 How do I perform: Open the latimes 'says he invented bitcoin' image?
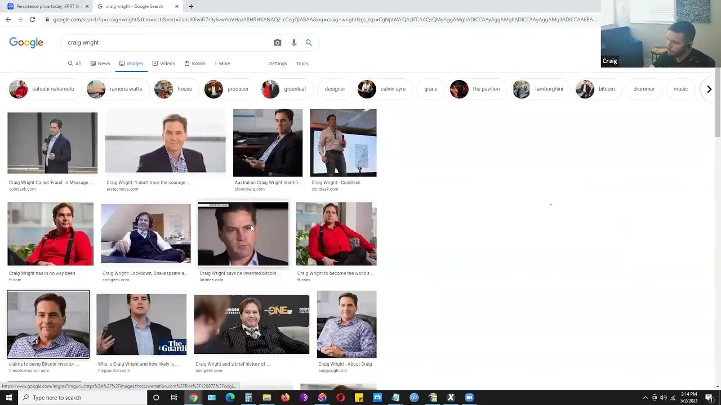pos(243,234)
